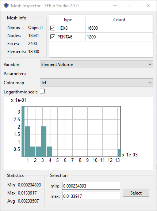Select the PENTA6 count cell 1200
The width and height of the screenshot is (157, 211).
(x=119, y=37)
